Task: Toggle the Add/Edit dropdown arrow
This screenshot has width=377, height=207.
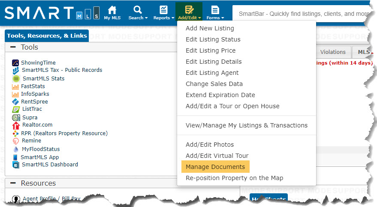Action: pos(199,18)
